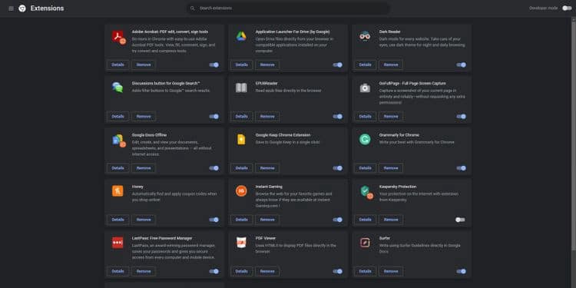Viewport: 576px width, 288px height.
Task: Click the vertical page scrollbar
Action: click(573, 134)
